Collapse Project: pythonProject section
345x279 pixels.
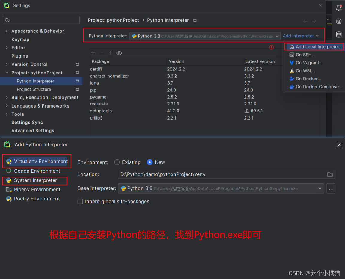coord(7,73)
